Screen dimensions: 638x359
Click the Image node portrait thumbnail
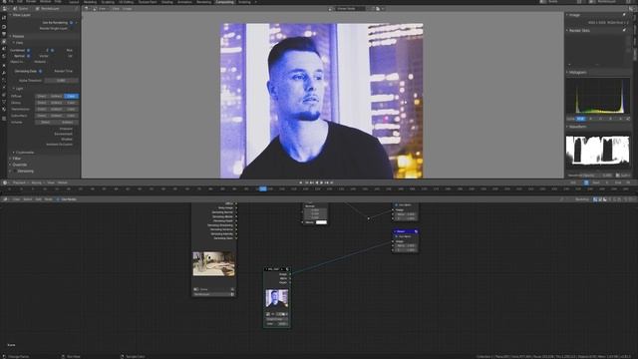(x=277, y=298)
